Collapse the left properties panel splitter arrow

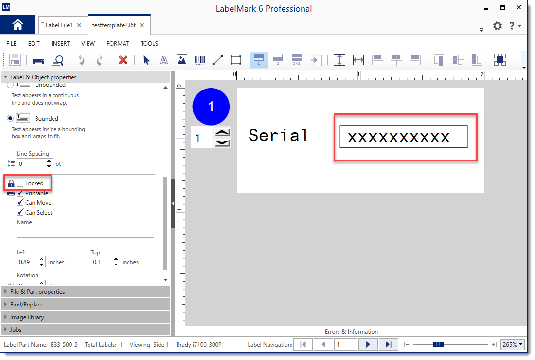[173, 203]
